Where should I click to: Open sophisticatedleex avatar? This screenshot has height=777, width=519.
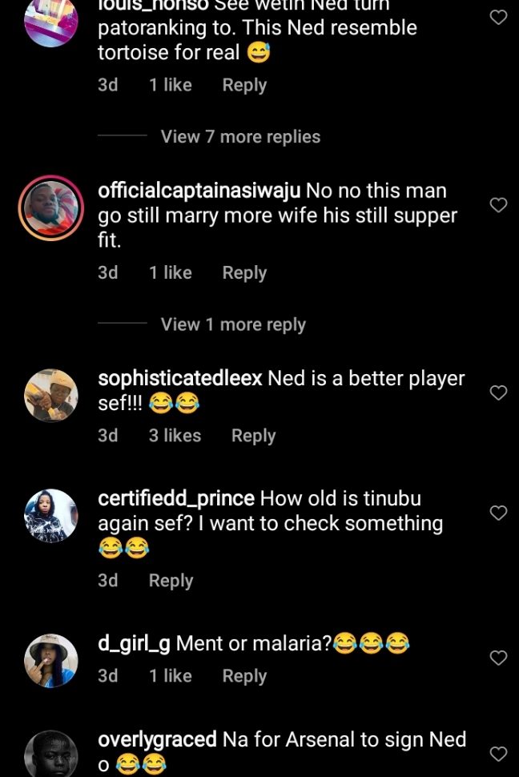click(51, 395)
